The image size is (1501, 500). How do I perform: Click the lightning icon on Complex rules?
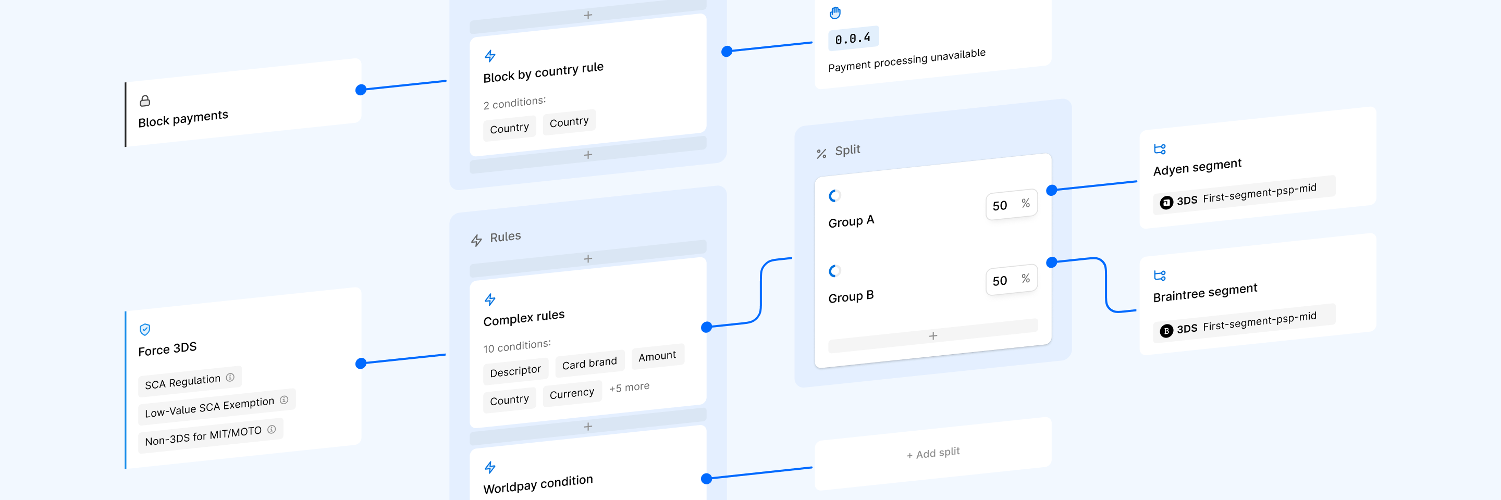tap(490, 300)
